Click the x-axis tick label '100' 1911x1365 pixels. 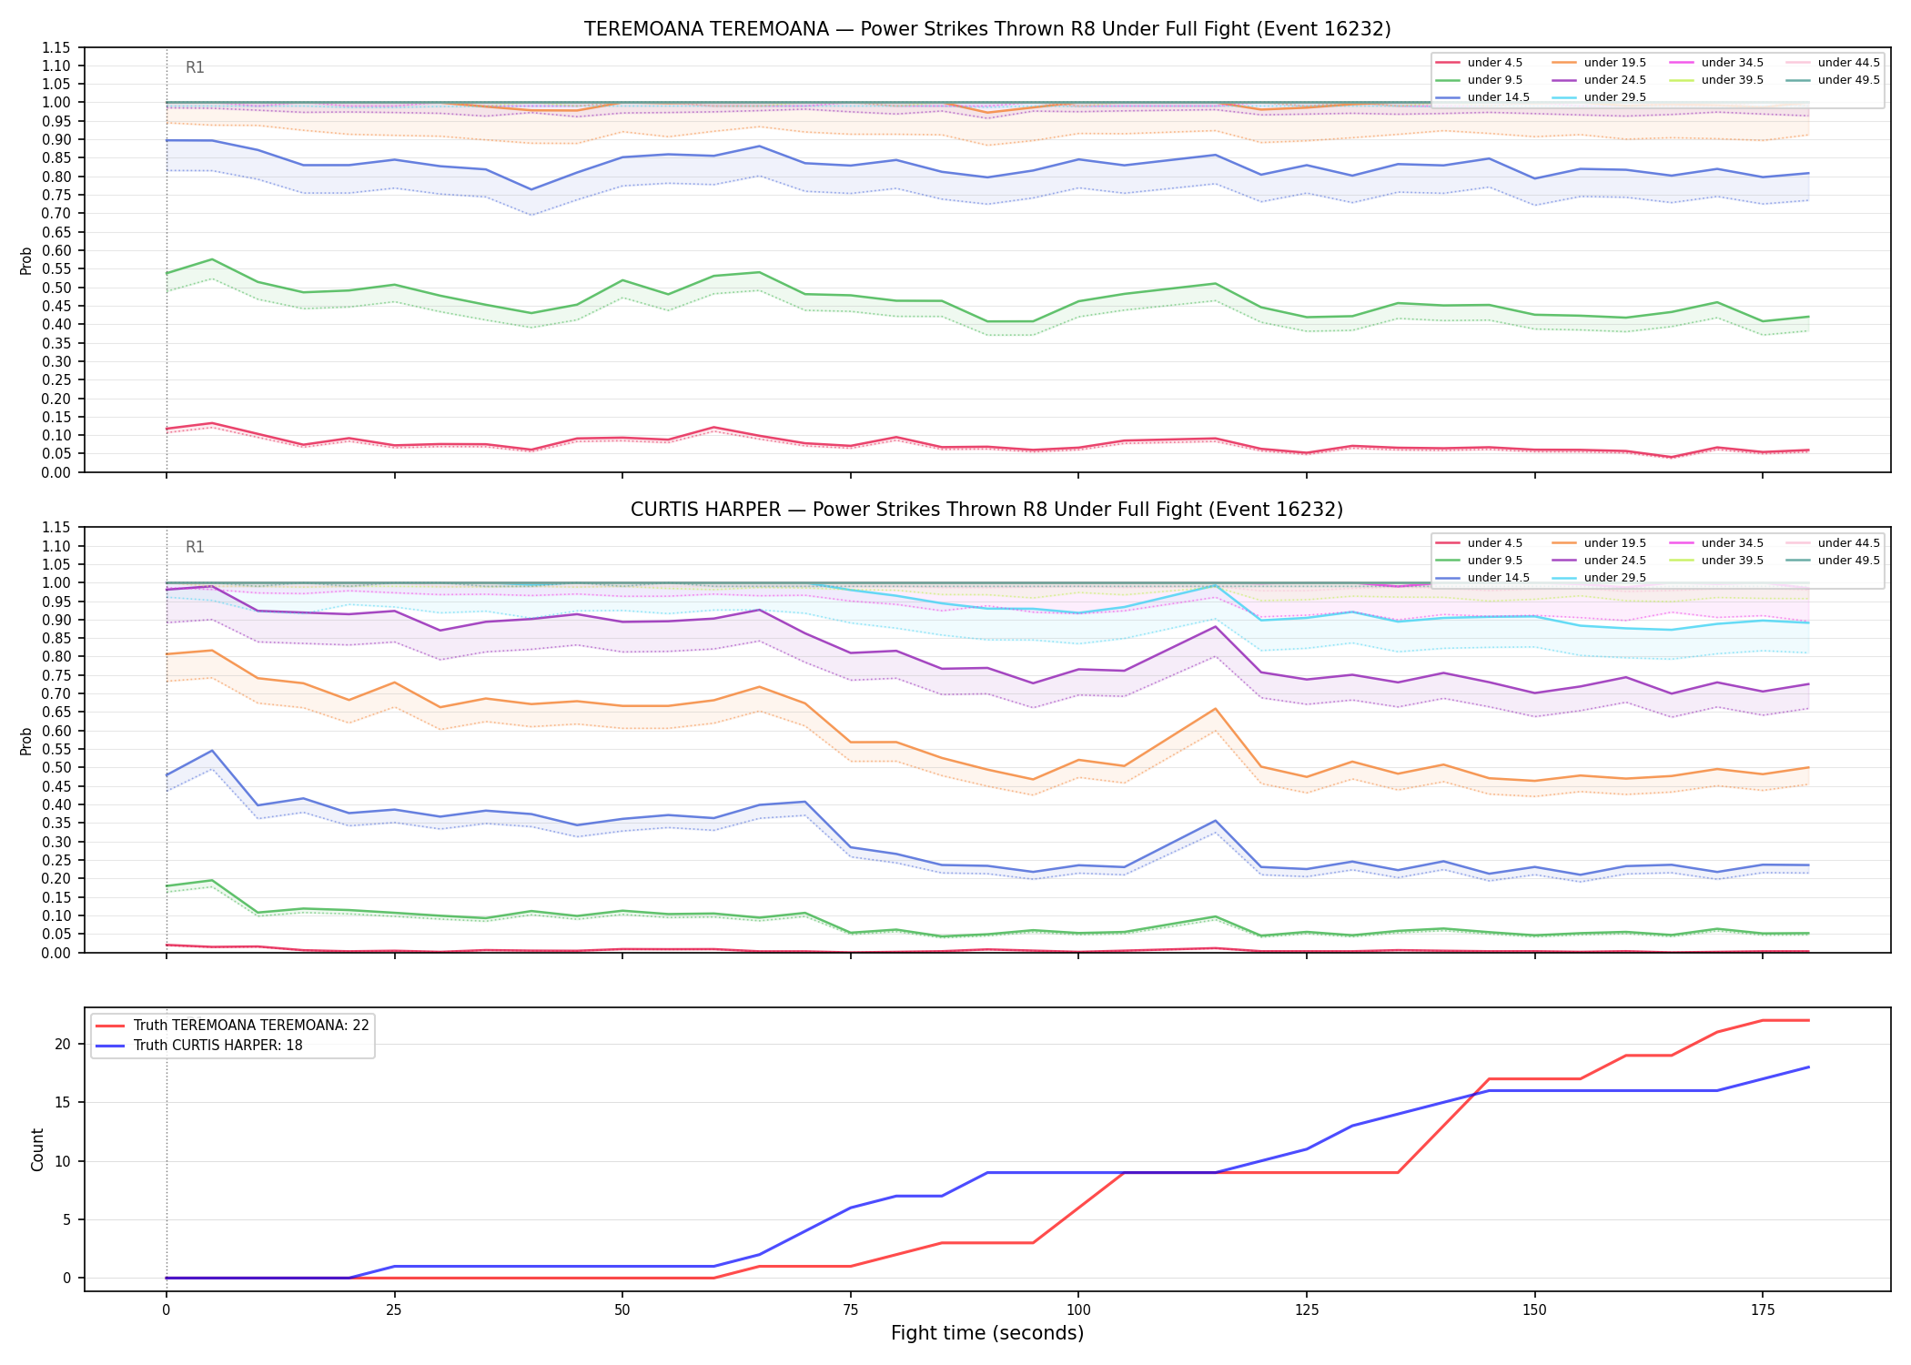tap(1077, 1310)
